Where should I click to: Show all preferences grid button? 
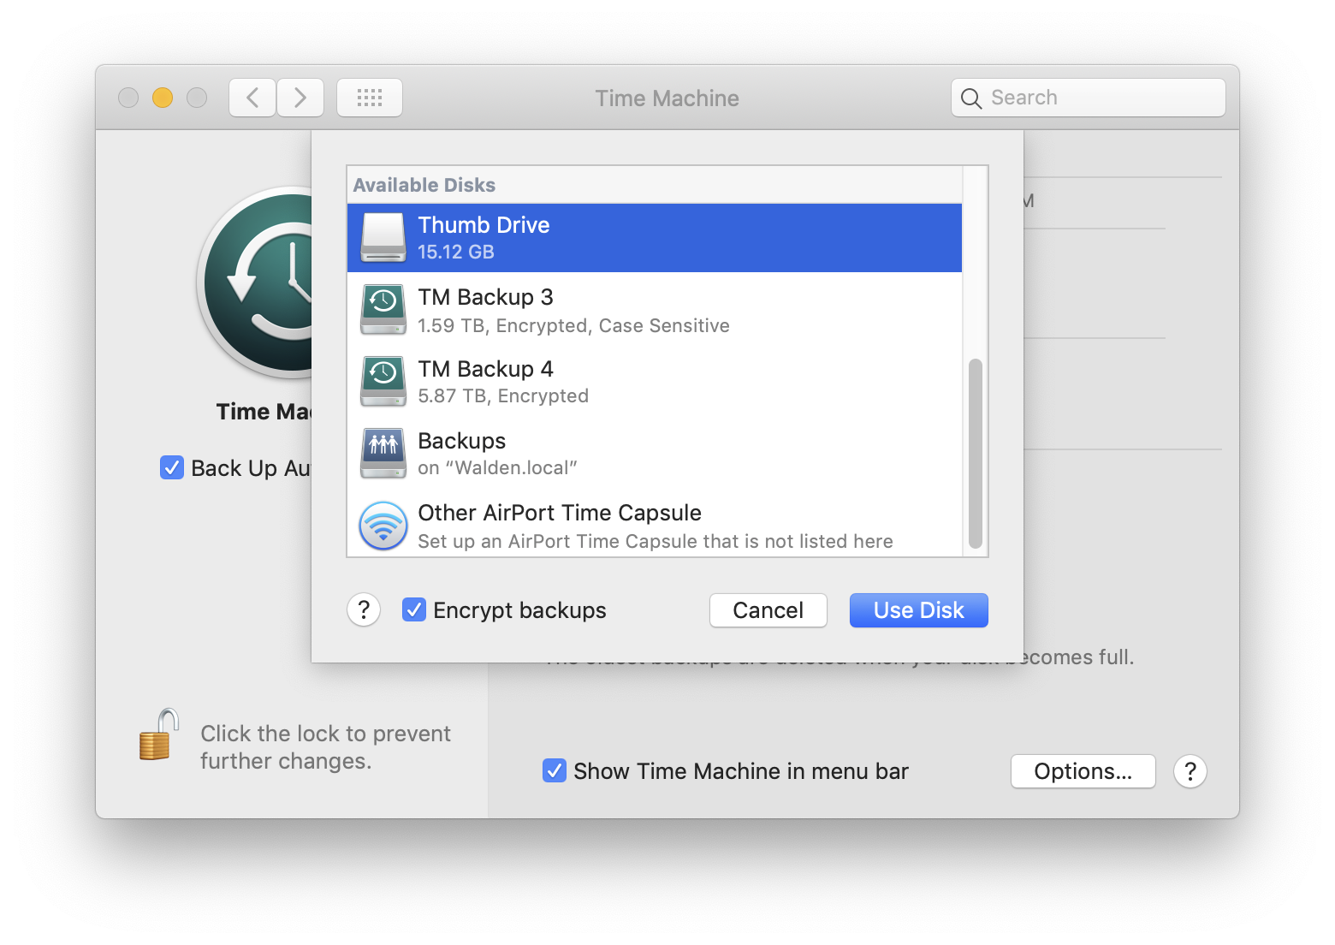[370, 98]
